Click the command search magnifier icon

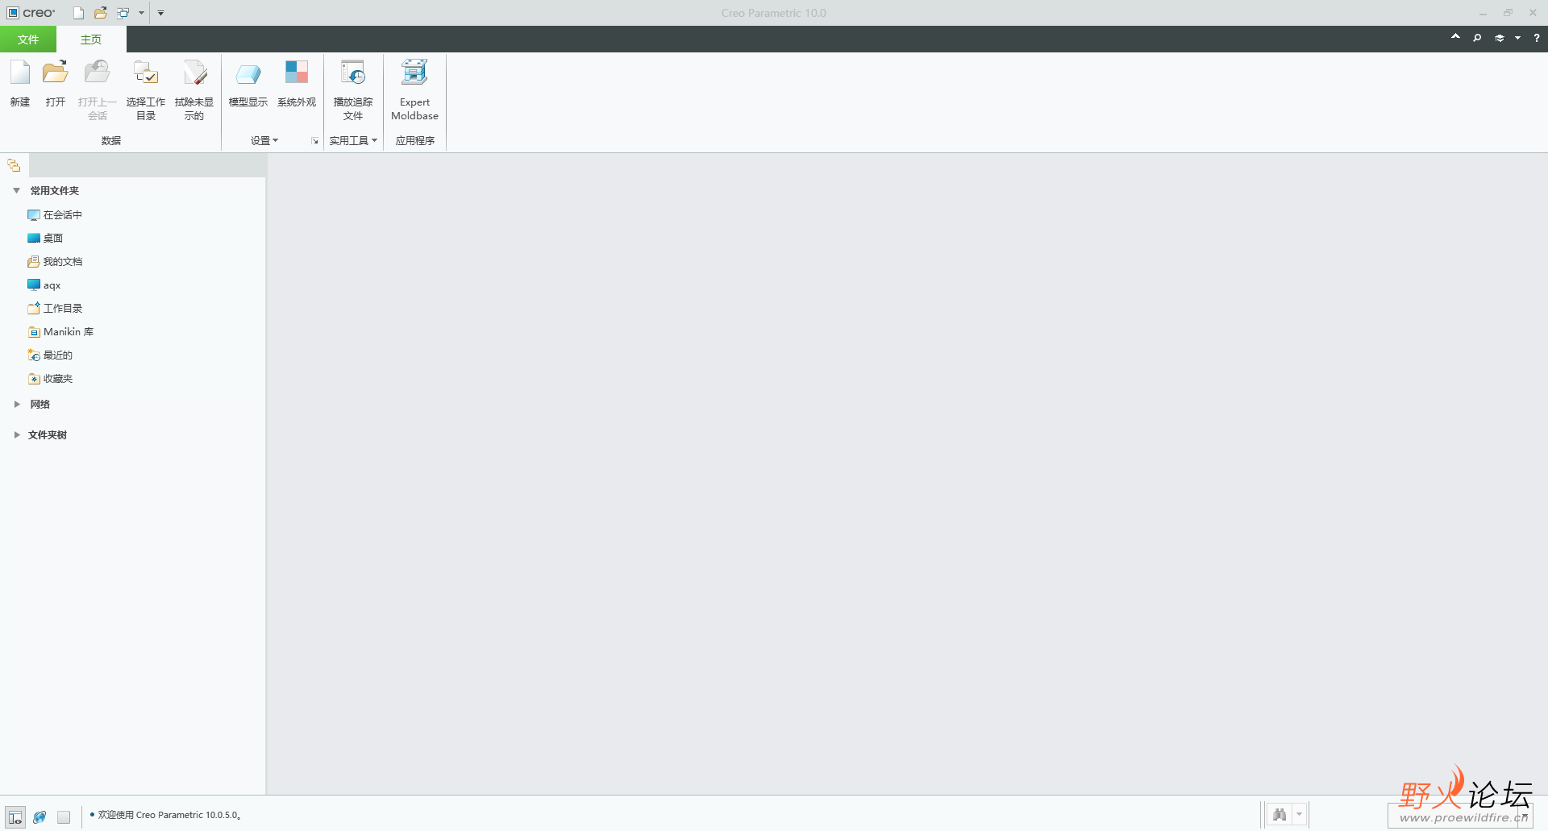[x=1477, y=38]
